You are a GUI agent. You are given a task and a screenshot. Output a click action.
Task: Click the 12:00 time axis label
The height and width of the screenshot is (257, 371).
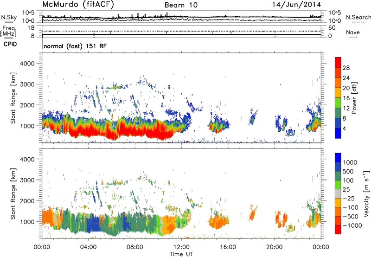[x=181, y=247]
